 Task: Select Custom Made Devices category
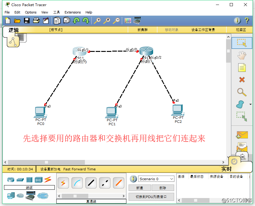pyautogui.click(x=30, y=196)
